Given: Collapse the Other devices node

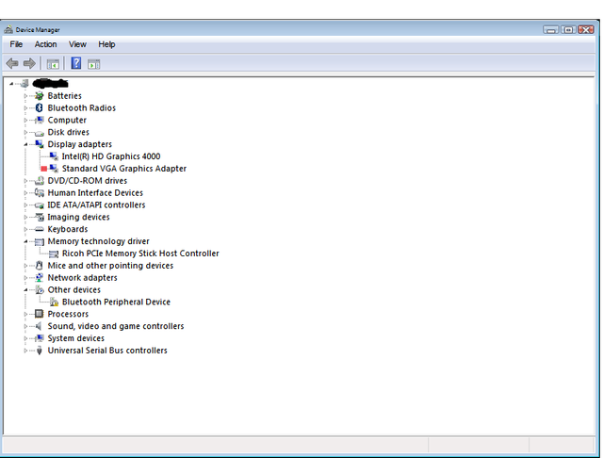Looking at the screenshot, I should pyautogui.click(x=25, y=290).
